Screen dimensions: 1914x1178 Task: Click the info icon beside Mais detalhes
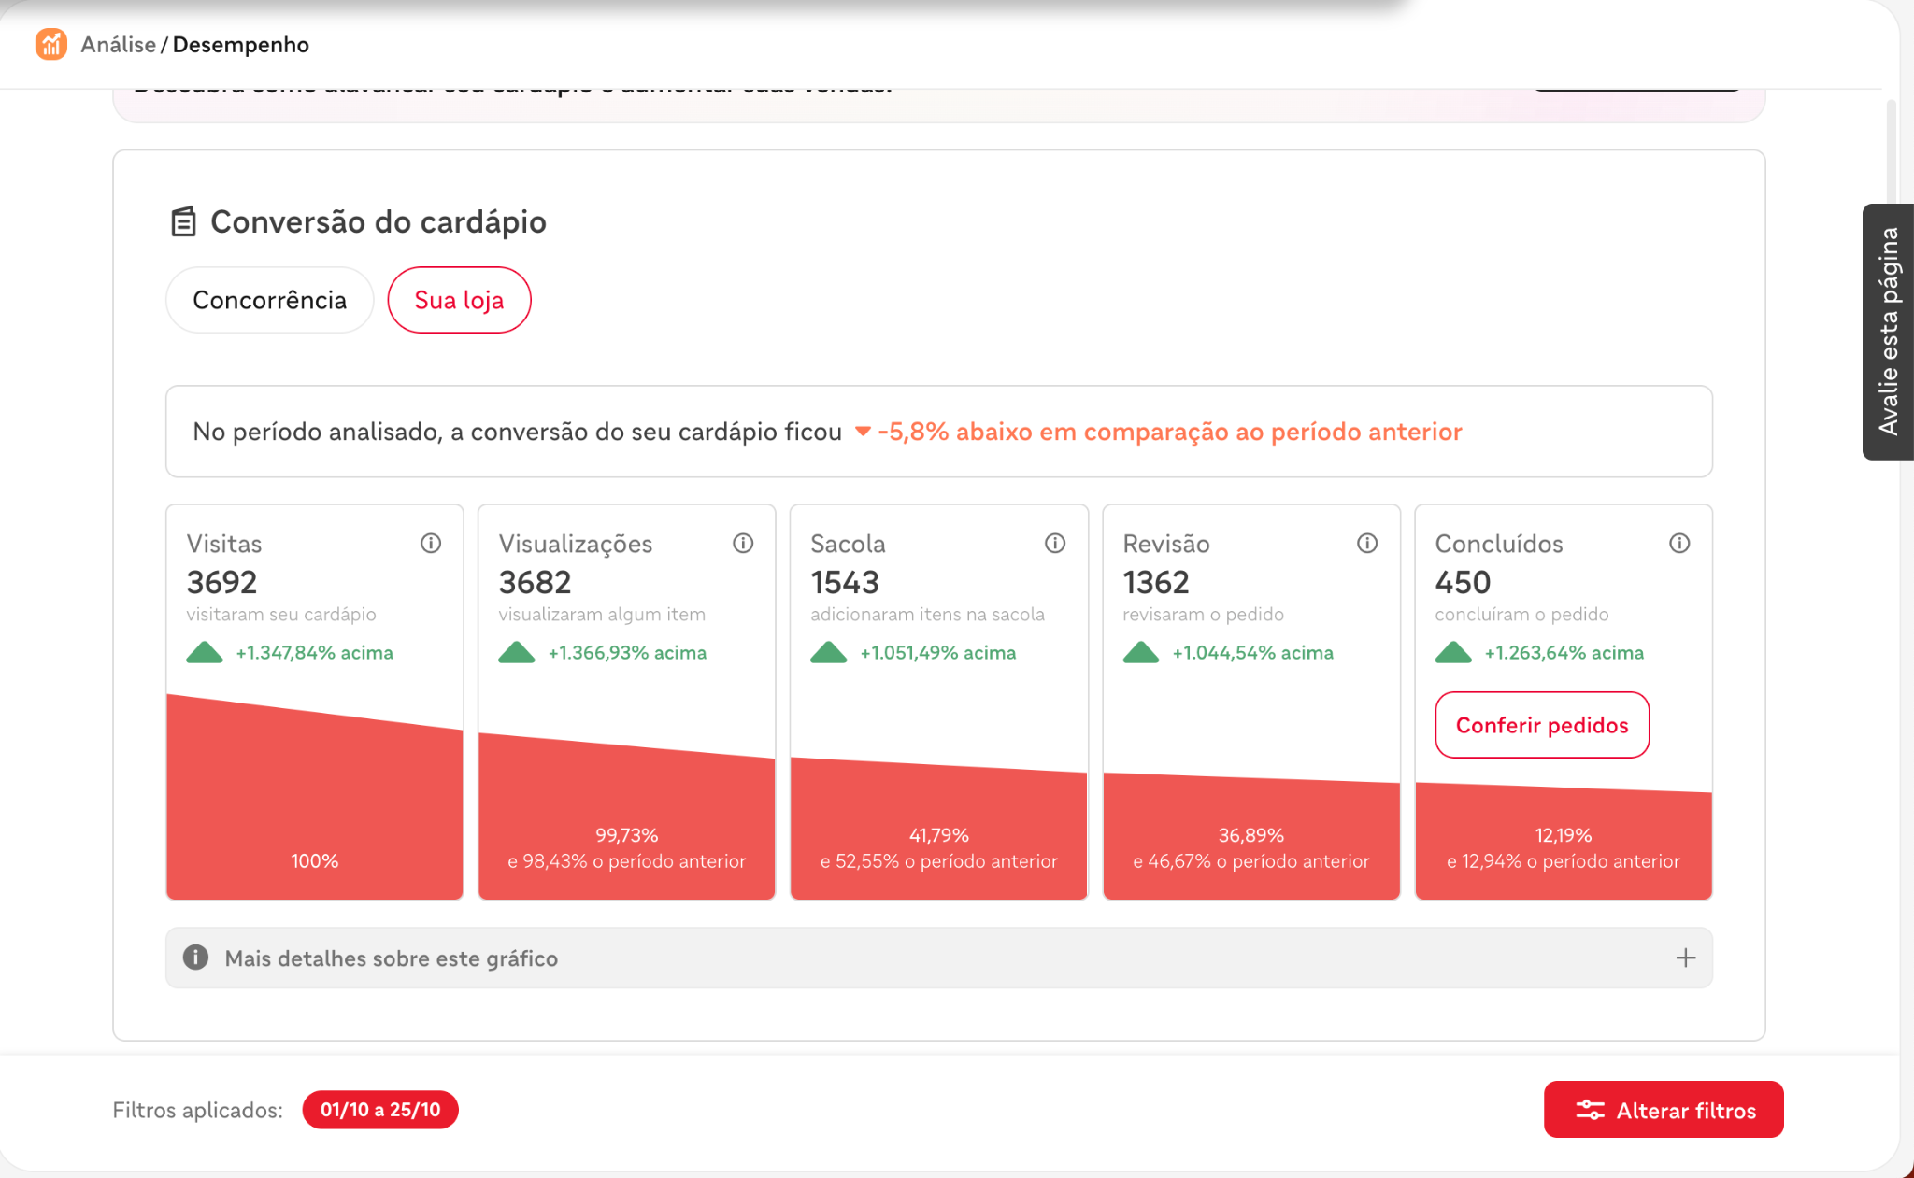coord(195,958)
